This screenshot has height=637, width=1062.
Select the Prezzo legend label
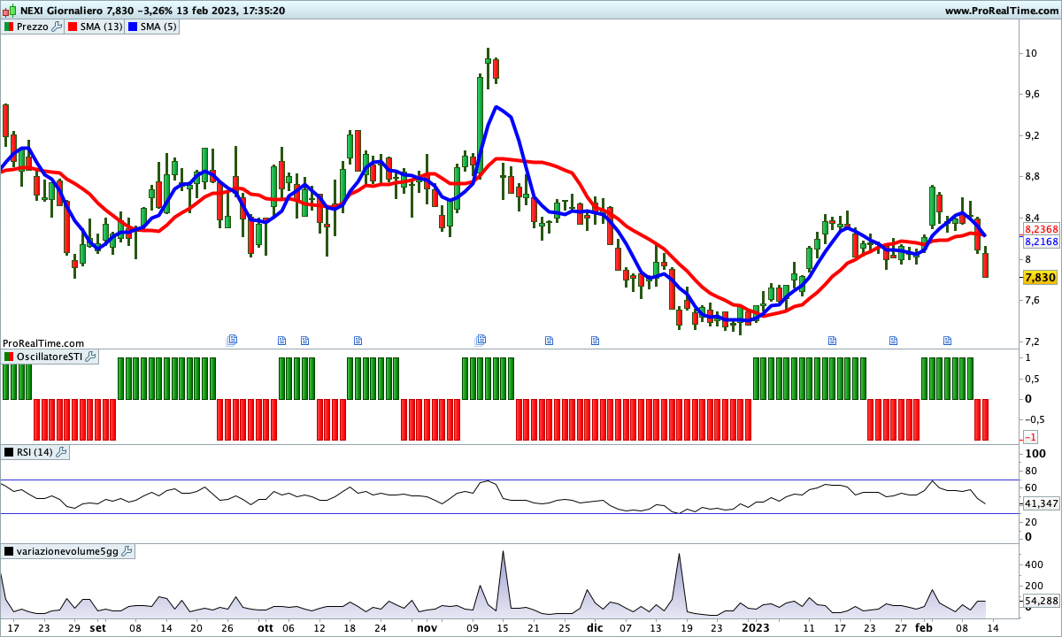[x=33, y=27]
